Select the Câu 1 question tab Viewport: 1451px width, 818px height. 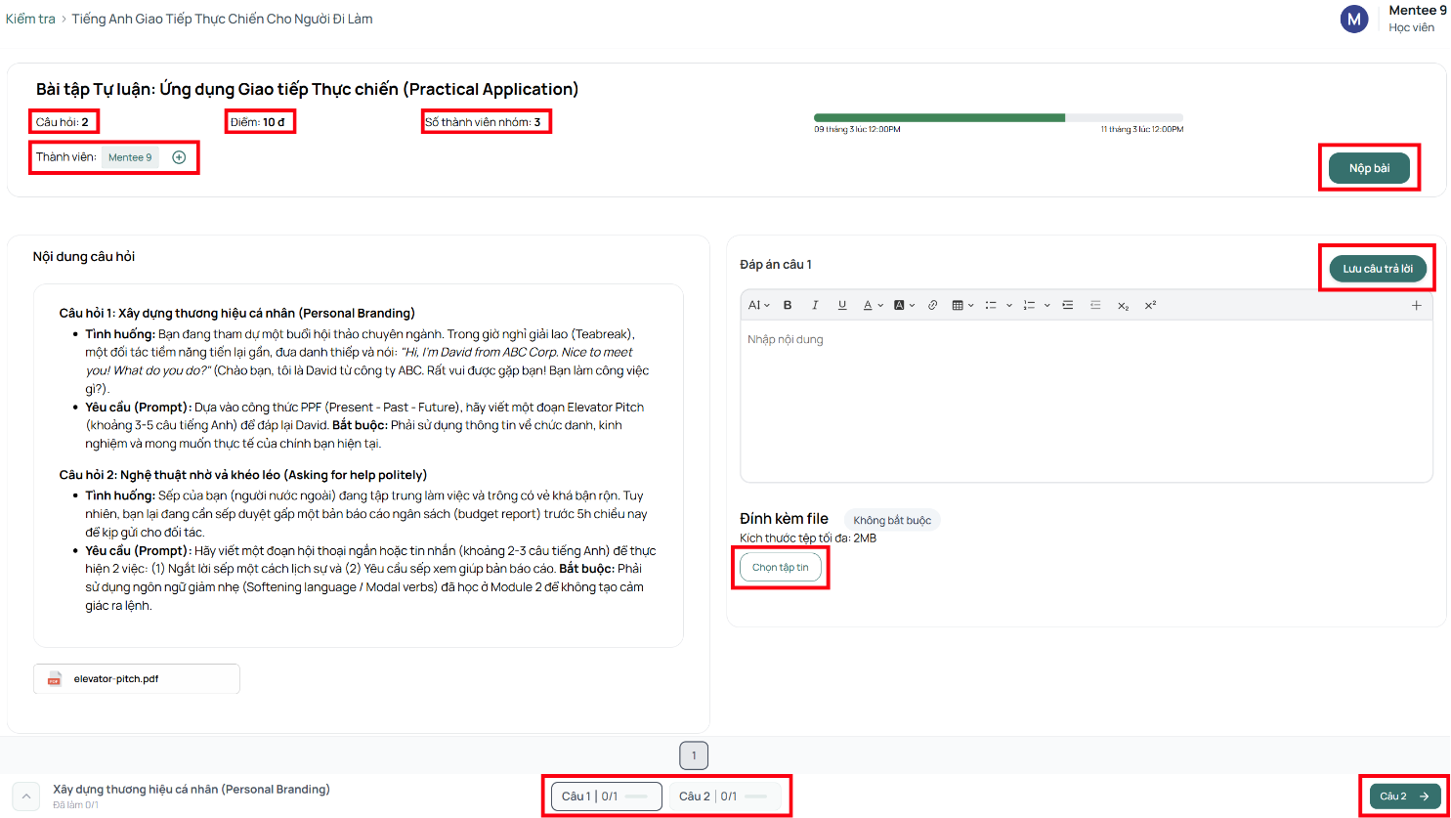point(607,796)
